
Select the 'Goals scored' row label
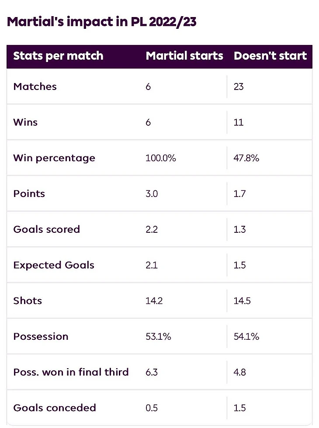[47, 229]
